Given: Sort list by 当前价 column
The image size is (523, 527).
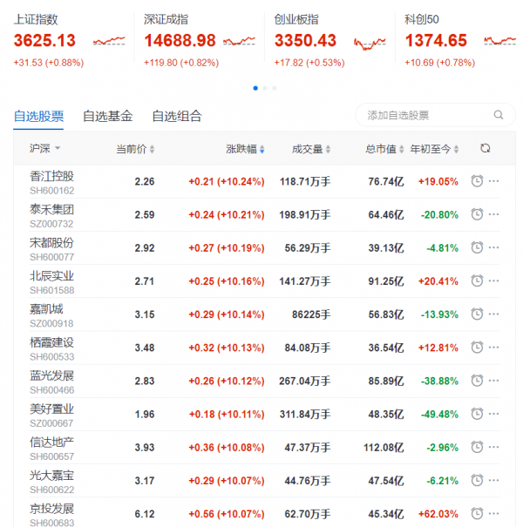Looking at the screenshot, I should pyautogui.click(x=136, y=149).
